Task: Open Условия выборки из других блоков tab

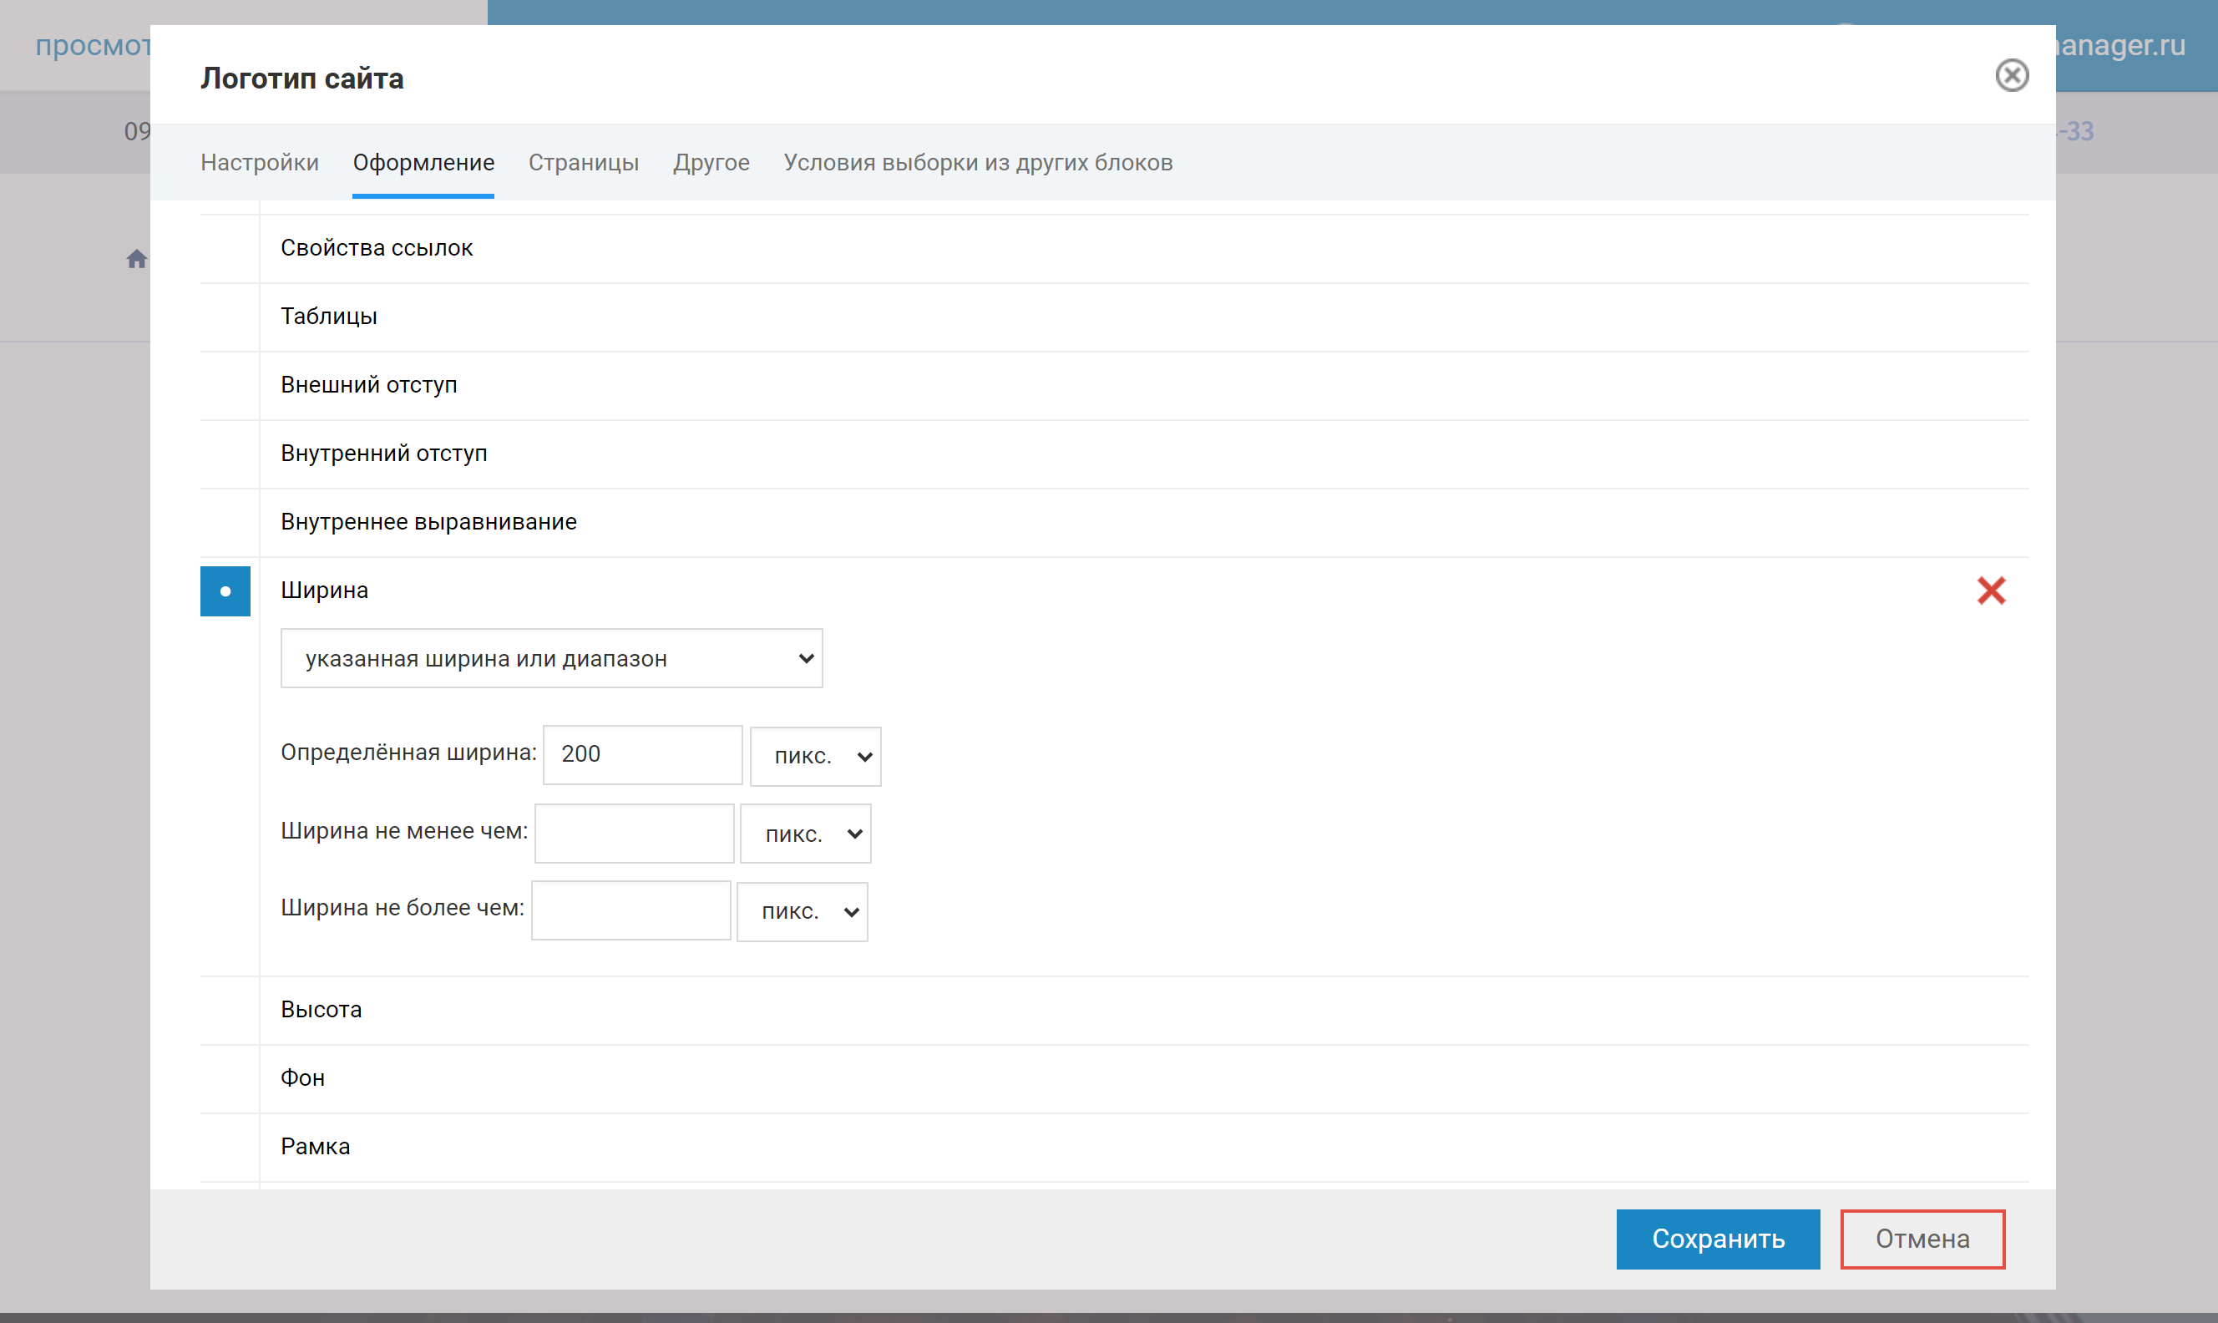Action: tap(978, 162)
